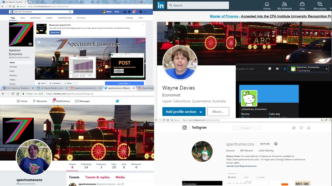Open more options ellipsis on Facebook page

coord(75,83)
